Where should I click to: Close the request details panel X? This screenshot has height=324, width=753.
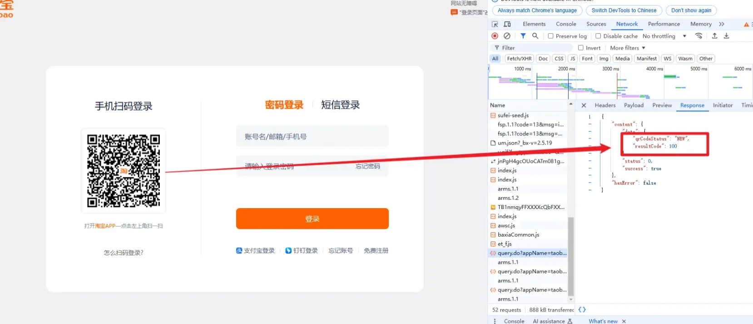coord(584,105)
